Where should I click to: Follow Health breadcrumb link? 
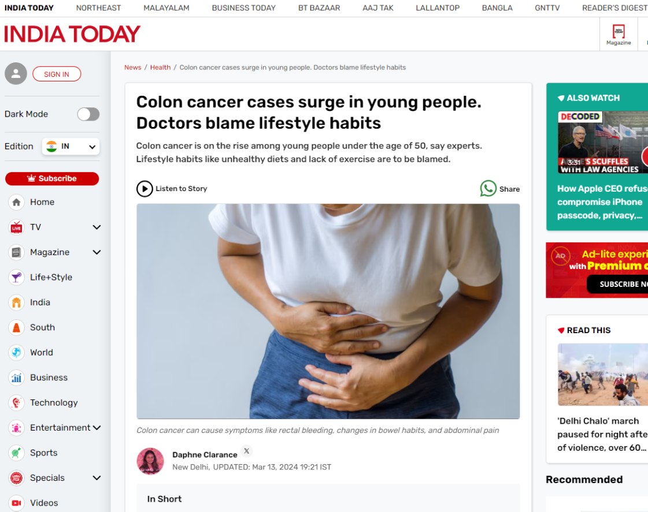(160, 68)
